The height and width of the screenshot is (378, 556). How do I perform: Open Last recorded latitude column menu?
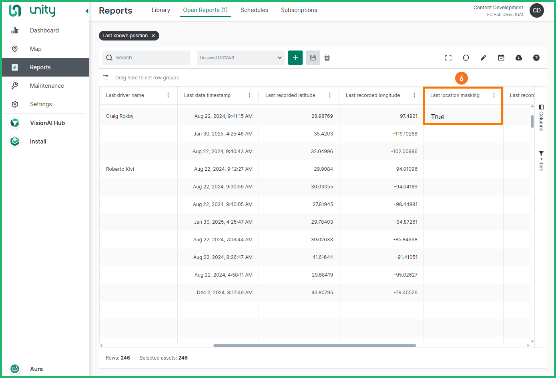tap(330, 95)
